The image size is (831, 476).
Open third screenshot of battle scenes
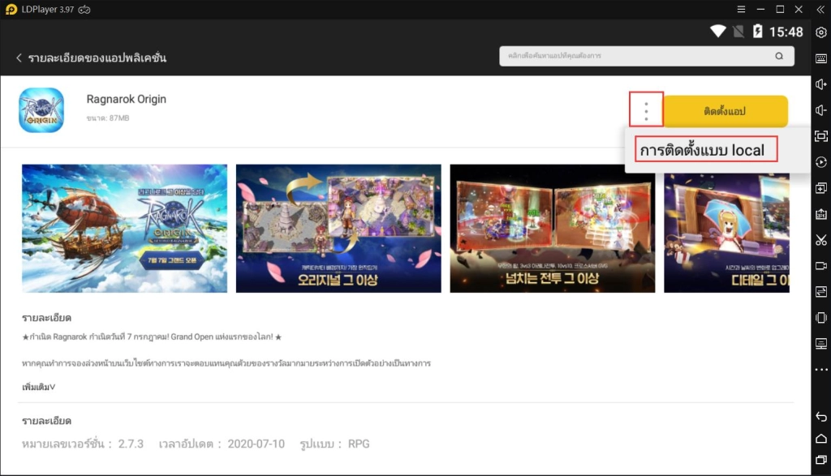(x=552, y=228)
